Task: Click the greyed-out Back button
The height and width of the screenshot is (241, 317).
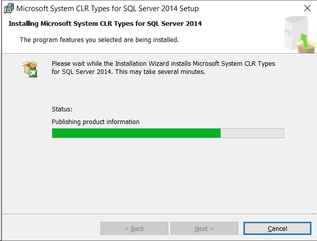Action: pyautogui.click(x=134, y=228)
